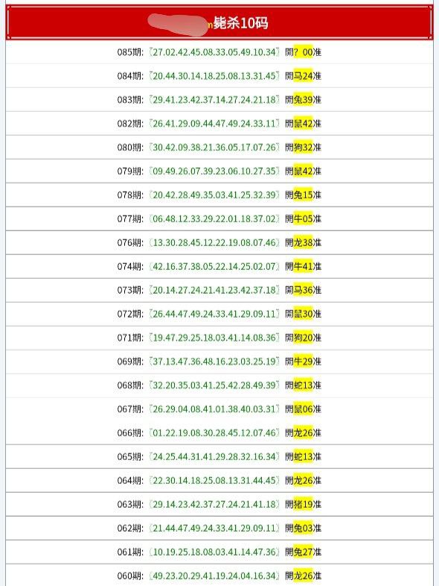The image size is (439, 586).
Task: Click the 082期 number sequence
Action: [214, 123]
